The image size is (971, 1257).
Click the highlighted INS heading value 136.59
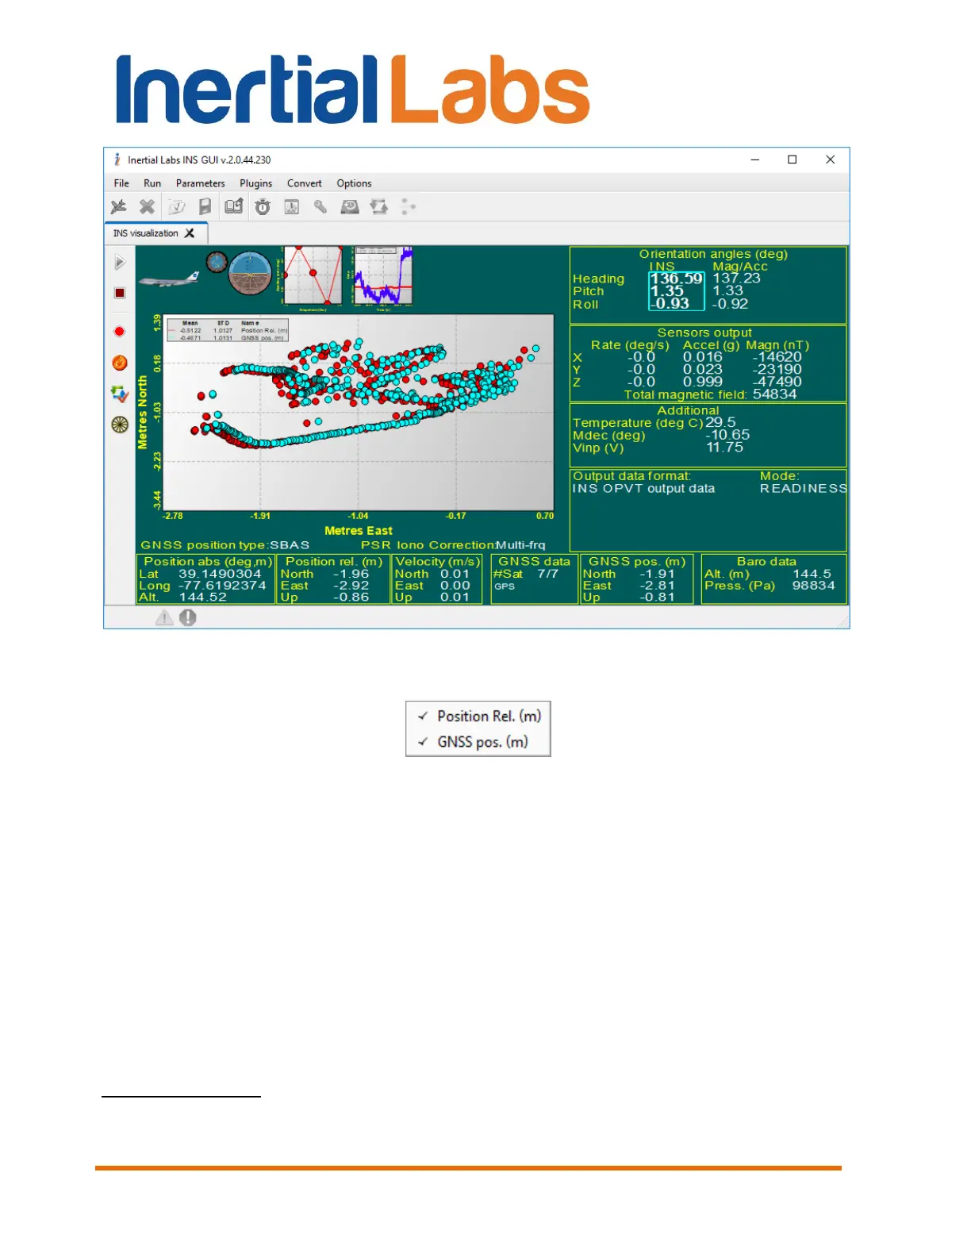(x=676, y=279)
